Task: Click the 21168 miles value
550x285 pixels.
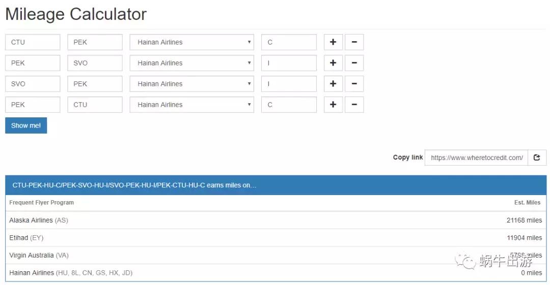Action: (x=524, y=220)
